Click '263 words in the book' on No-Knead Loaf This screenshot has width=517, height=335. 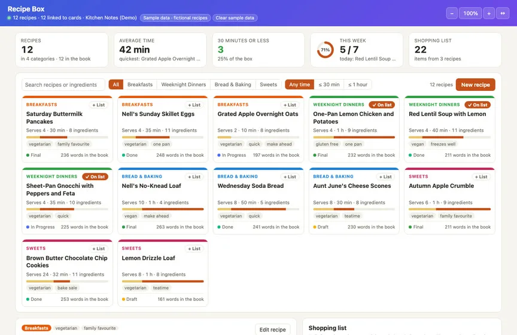180,227
